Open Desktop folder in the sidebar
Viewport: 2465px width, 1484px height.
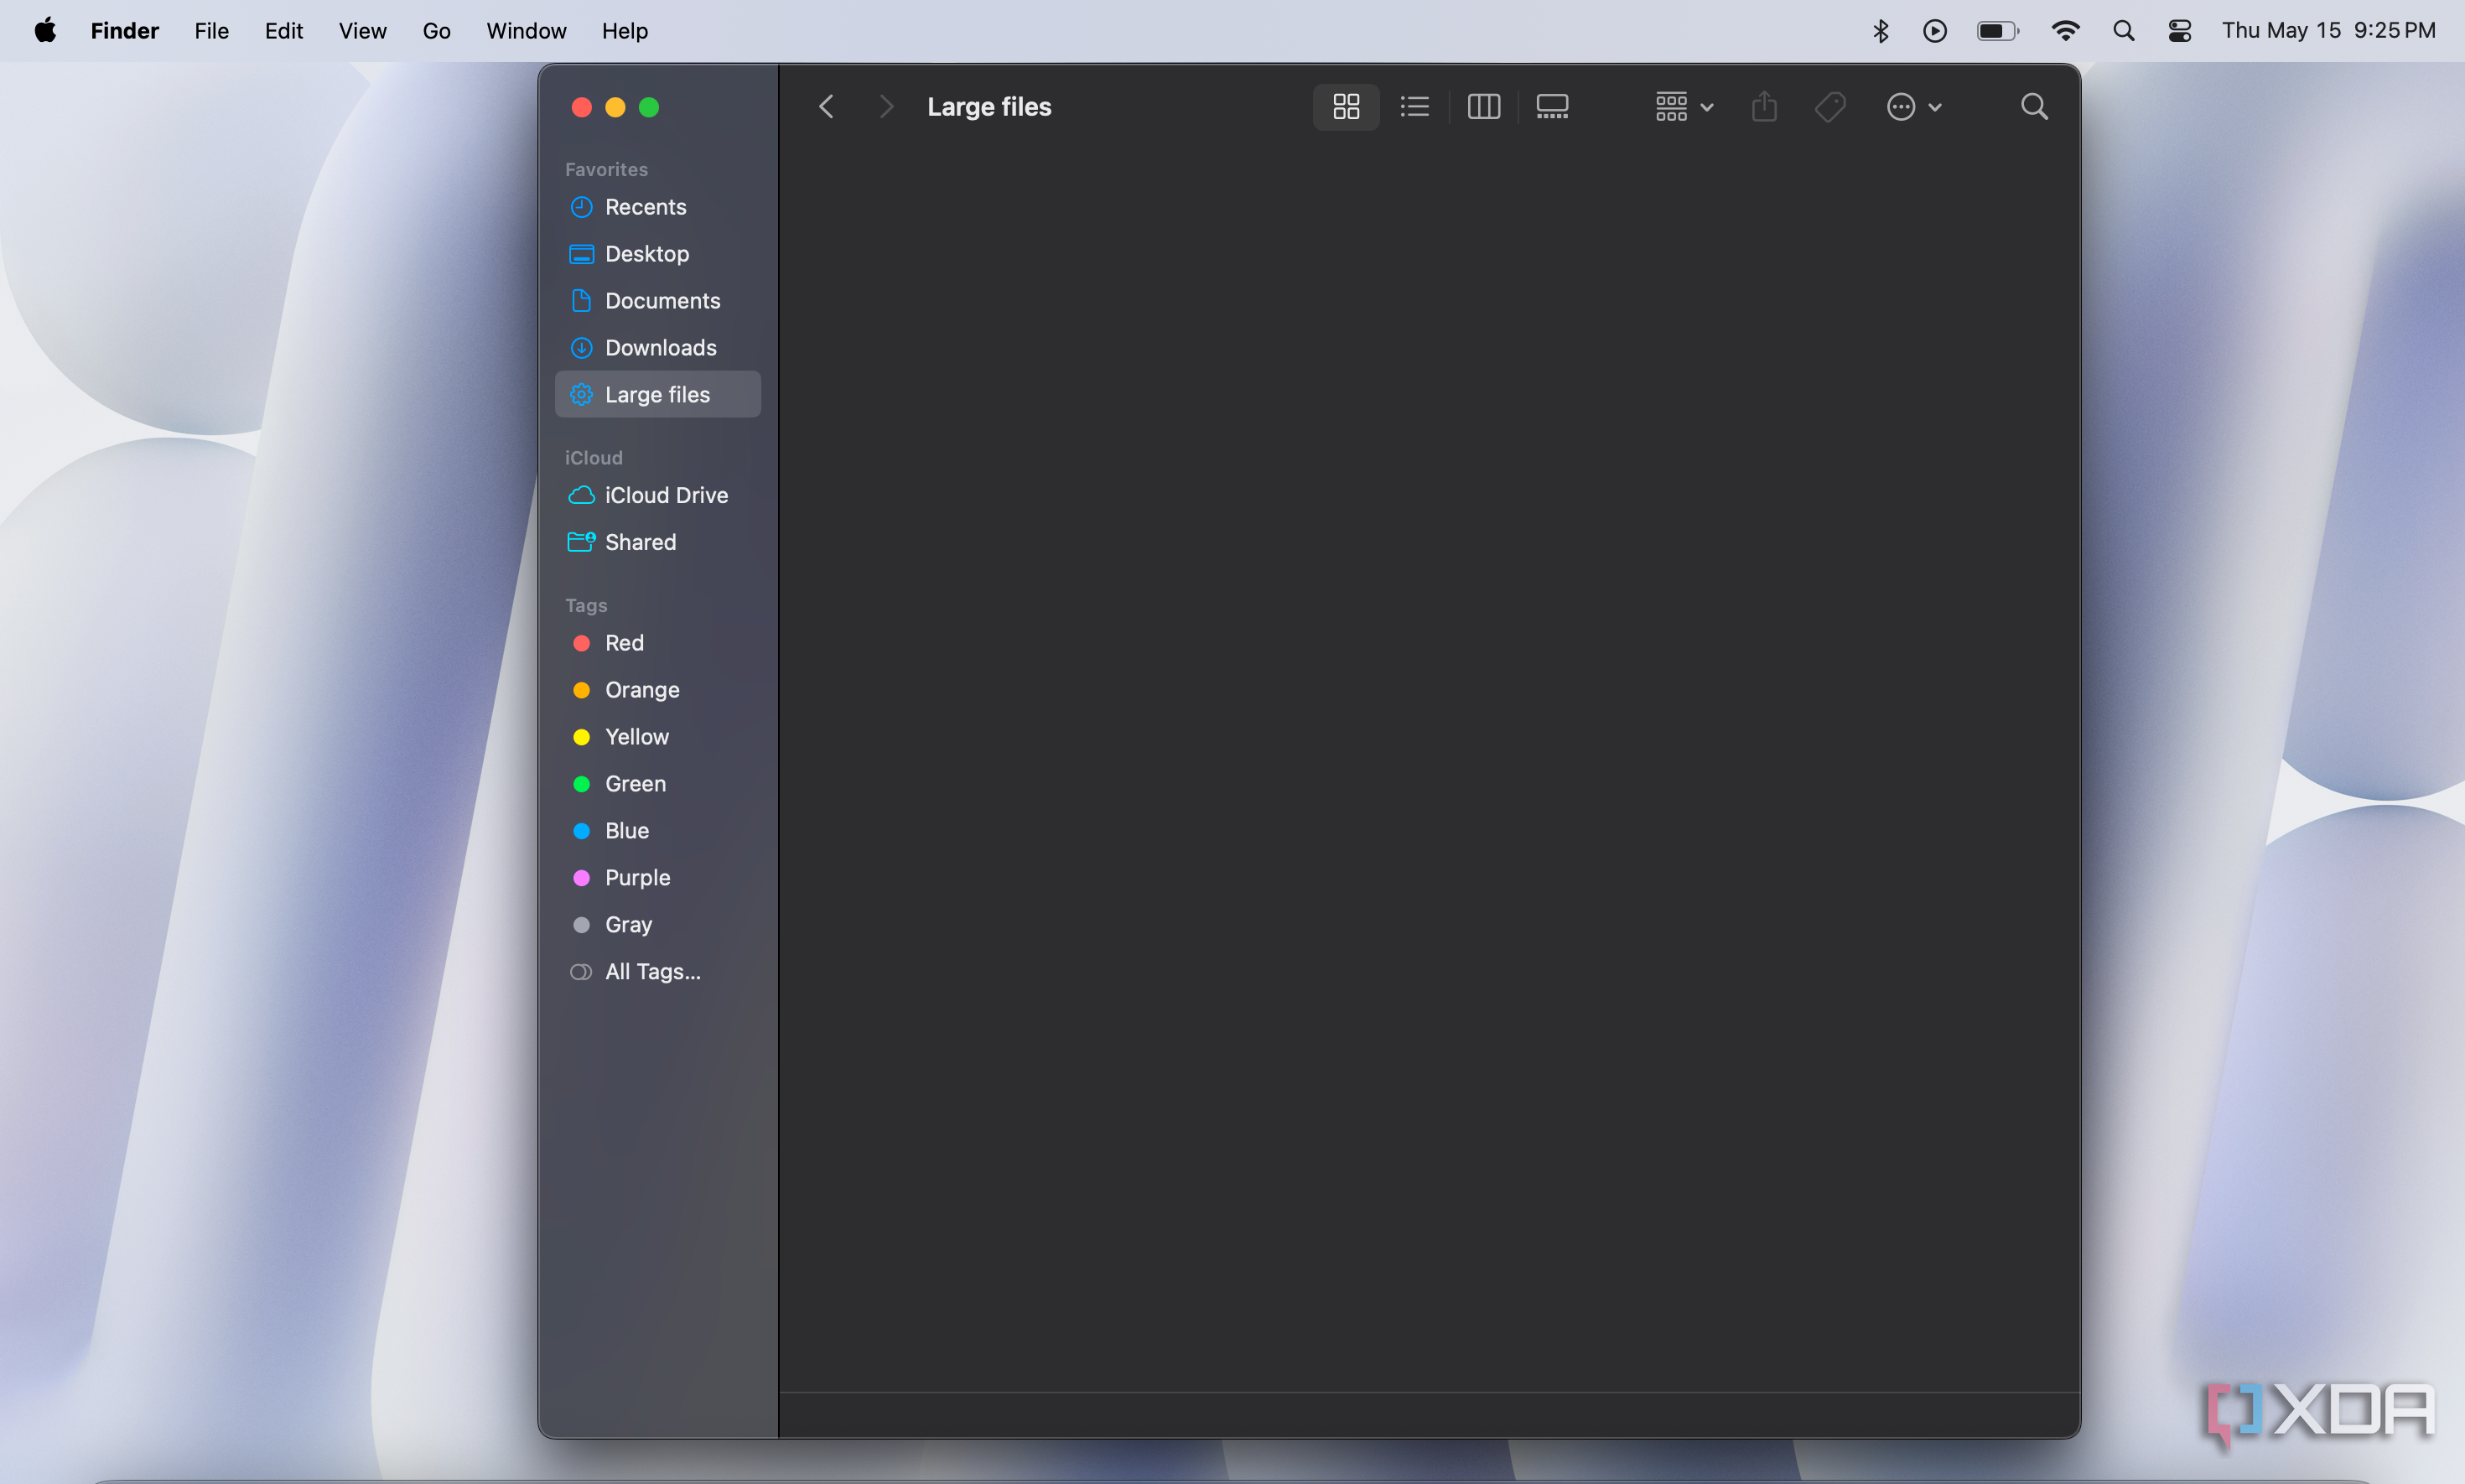coord(658,254)
